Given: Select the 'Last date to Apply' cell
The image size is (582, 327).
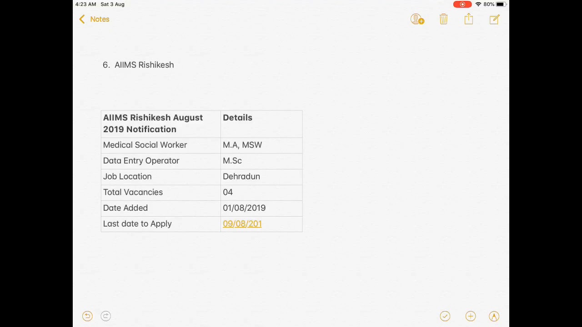Looking at the screenshot, I should pos(161,224).
